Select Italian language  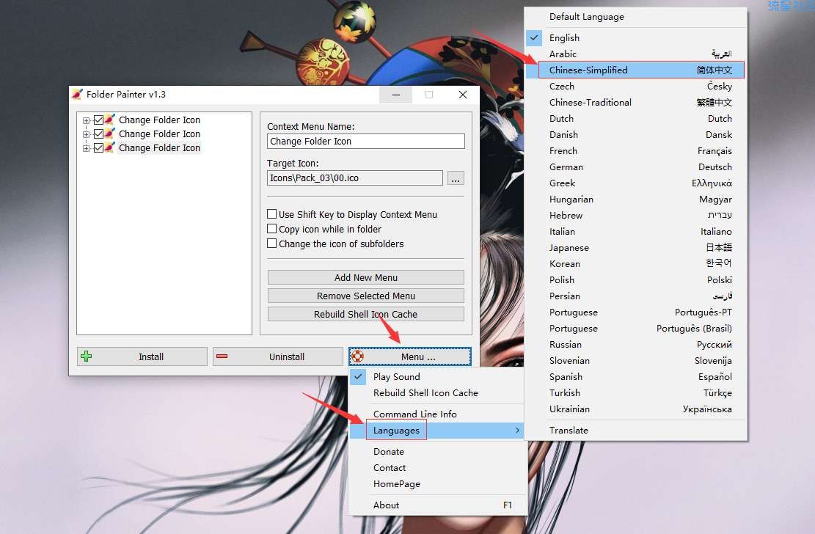tap(636, 231)
